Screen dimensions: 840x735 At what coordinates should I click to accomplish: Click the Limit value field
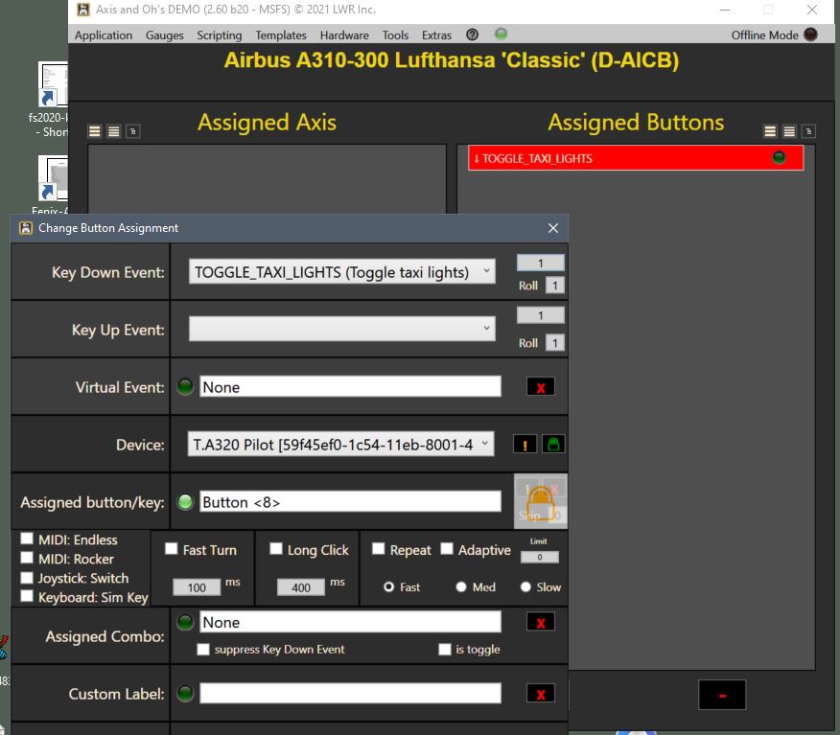click(x=540, y=558)
